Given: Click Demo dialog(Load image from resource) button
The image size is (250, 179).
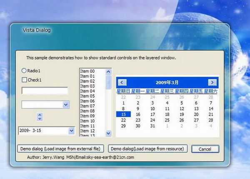Looking at the screenshot, I should (147, 149).
